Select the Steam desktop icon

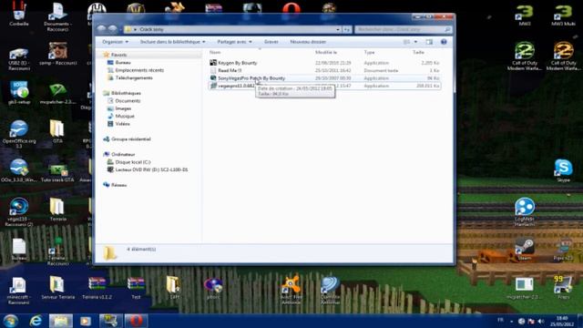coord(525,249)
